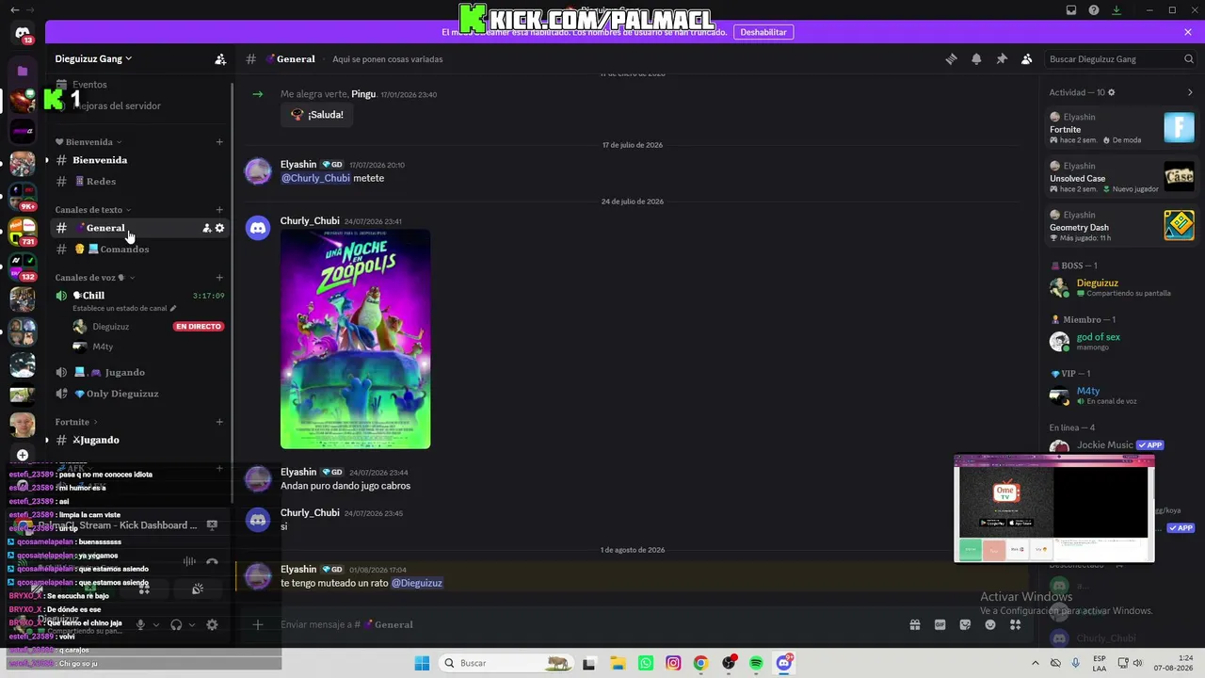This screenshot has width=1205, height=678.
Task: Join the Chill voice channel
Action: pyautogui.click(x=139, y=296)
